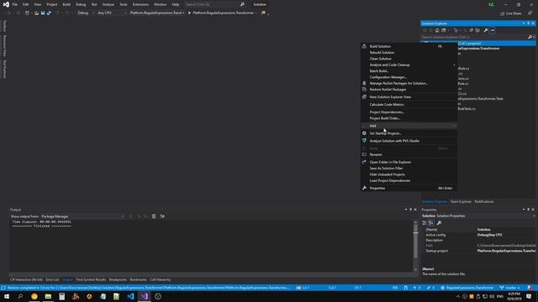
Task: Open the Debug menu in menu bar
Action: point(81,4)
